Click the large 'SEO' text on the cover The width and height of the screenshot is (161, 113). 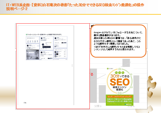120,82
